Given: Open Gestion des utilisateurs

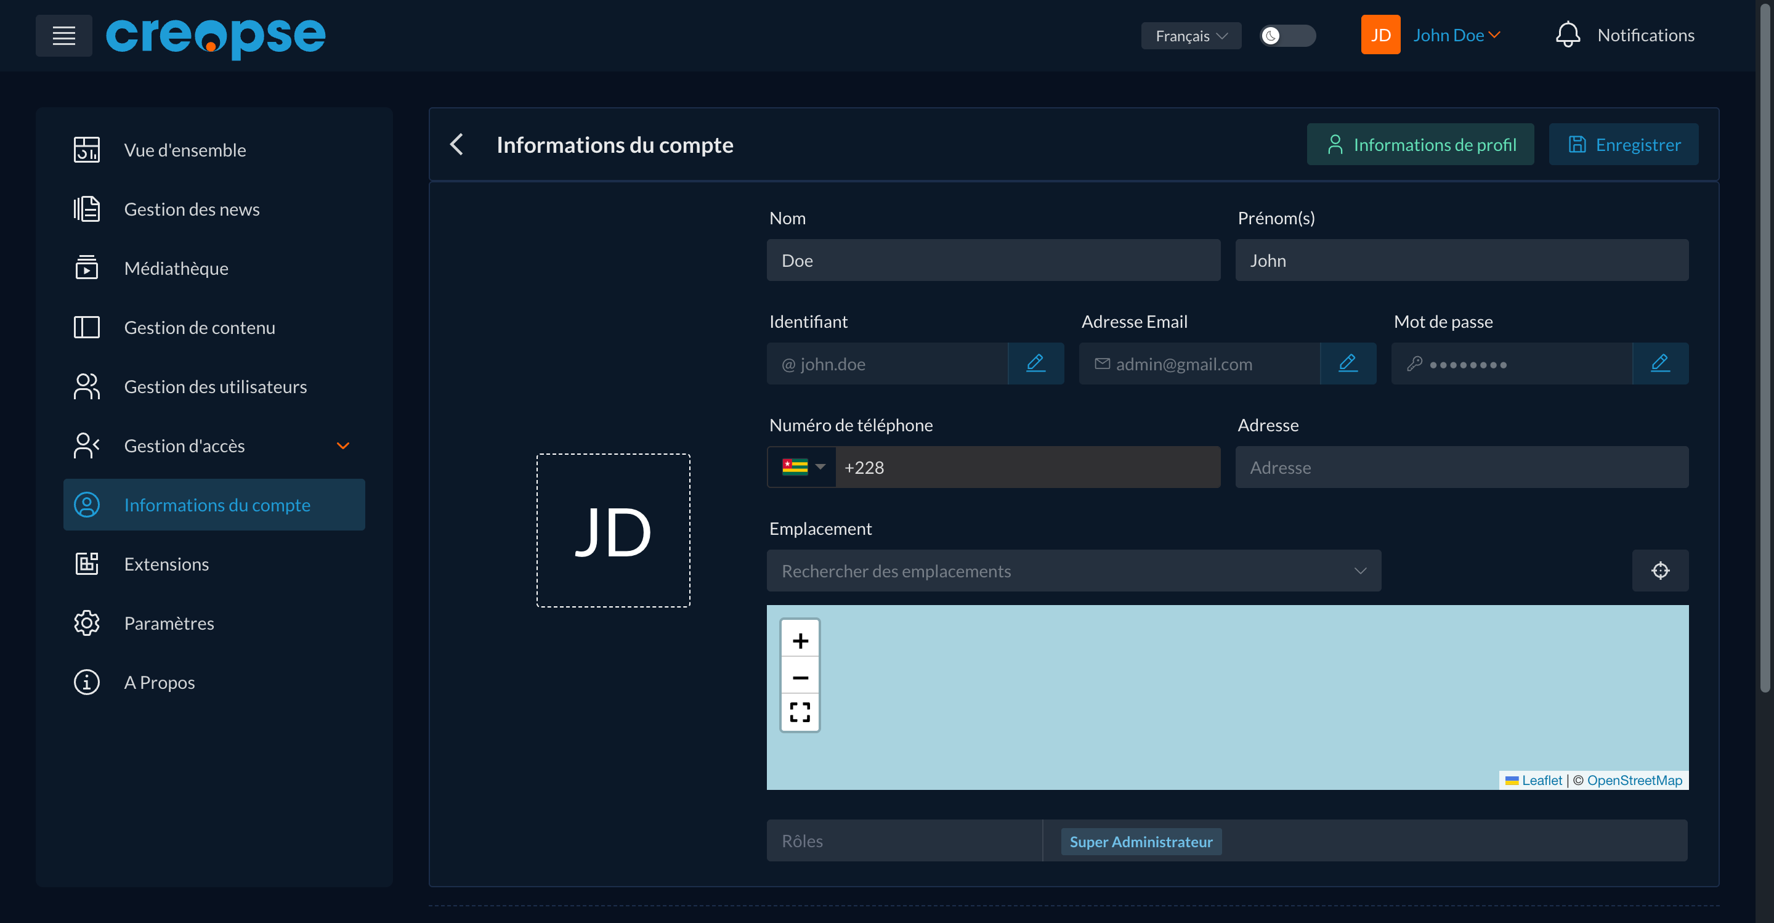Looking at the screenshot, I should tap(214, 387).
